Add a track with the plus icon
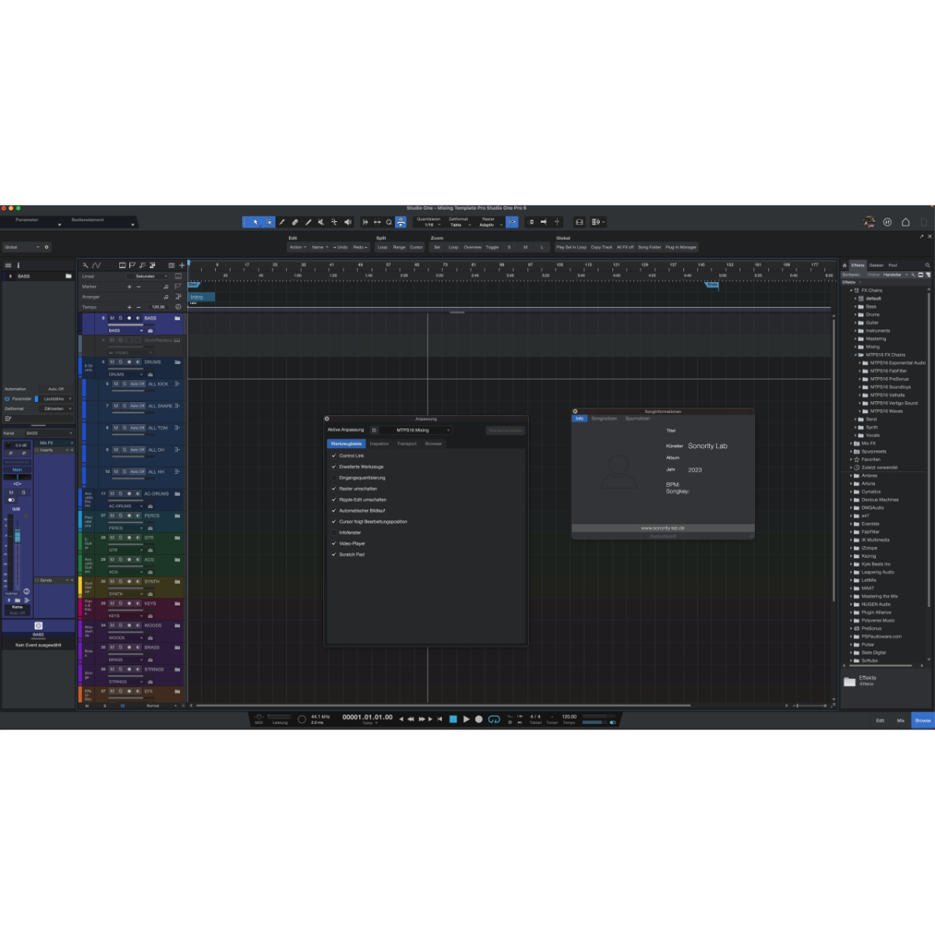The image size is (935, 935). point(182,265)
